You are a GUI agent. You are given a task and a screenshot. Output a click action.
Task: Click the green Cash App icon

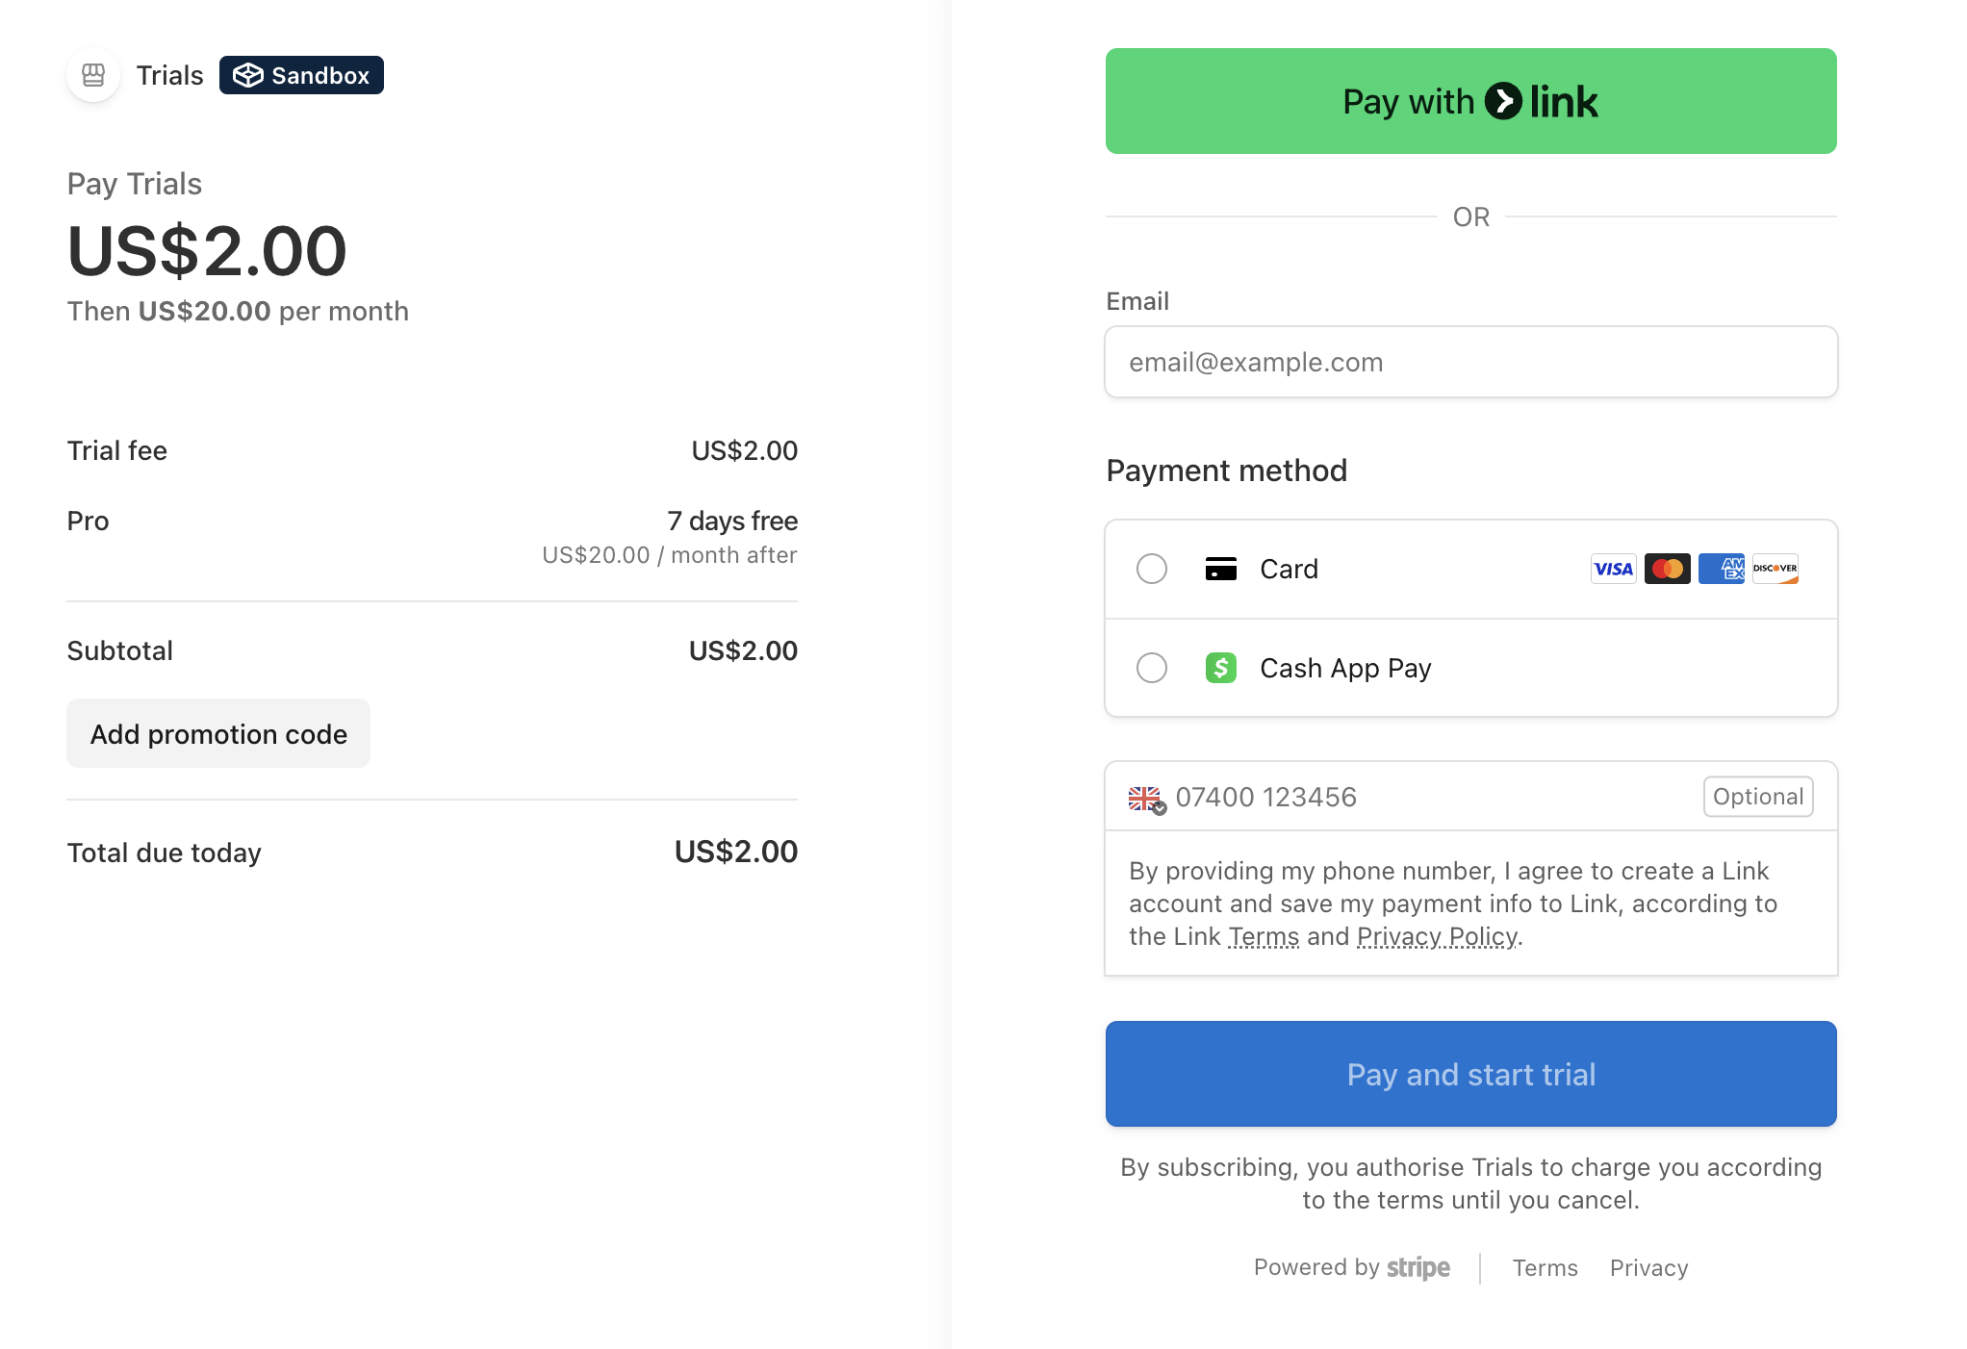(x=1220, y=668)
